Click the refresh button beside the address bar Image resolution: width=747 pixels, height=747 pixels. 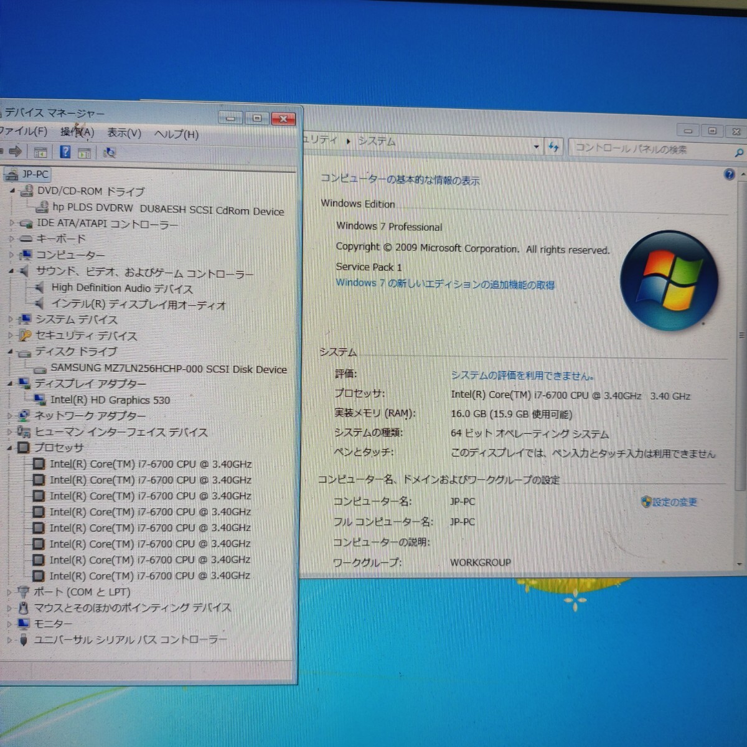point(553,147)
